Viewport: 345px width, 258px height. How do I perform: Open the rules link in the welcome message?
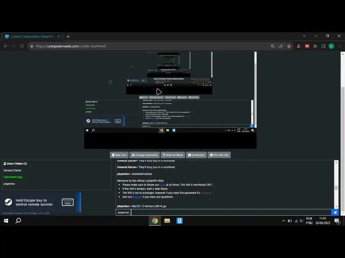coord(162,185)
